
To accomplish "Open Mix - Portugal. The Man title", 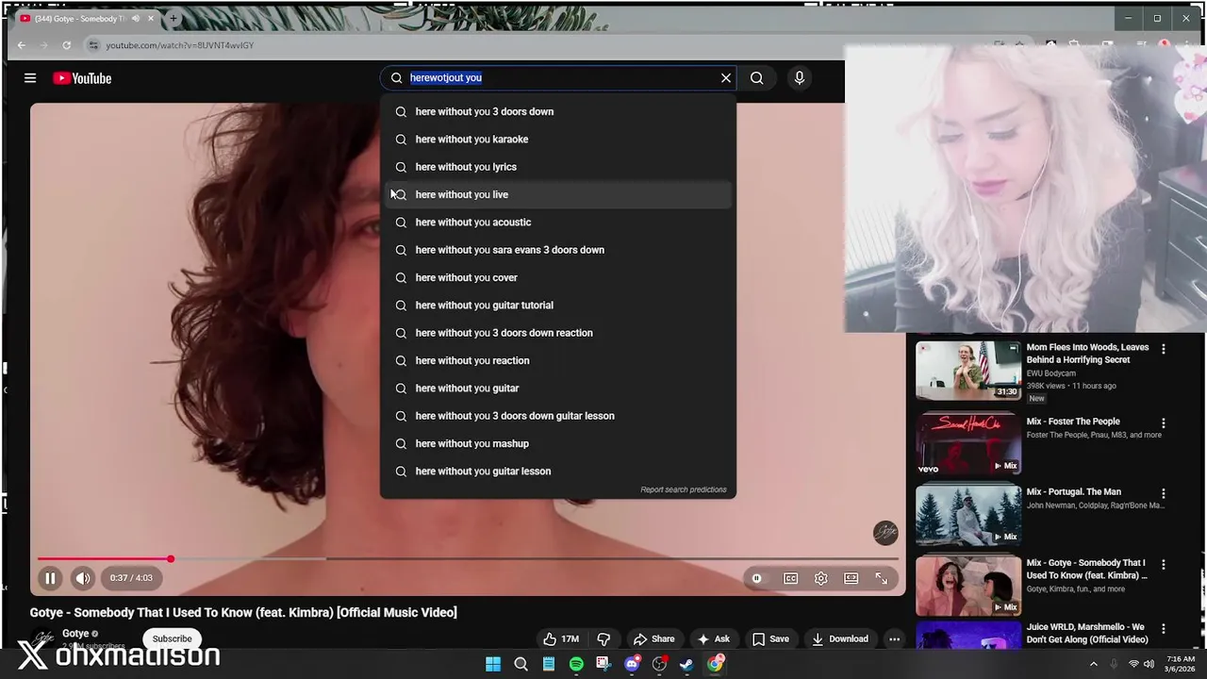I will (1073, 493).
